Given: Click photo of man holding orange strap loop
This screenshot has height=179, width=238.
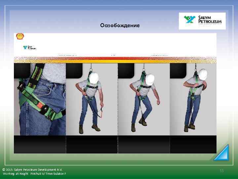Looking at the screenshot, I should coord(92,99).
